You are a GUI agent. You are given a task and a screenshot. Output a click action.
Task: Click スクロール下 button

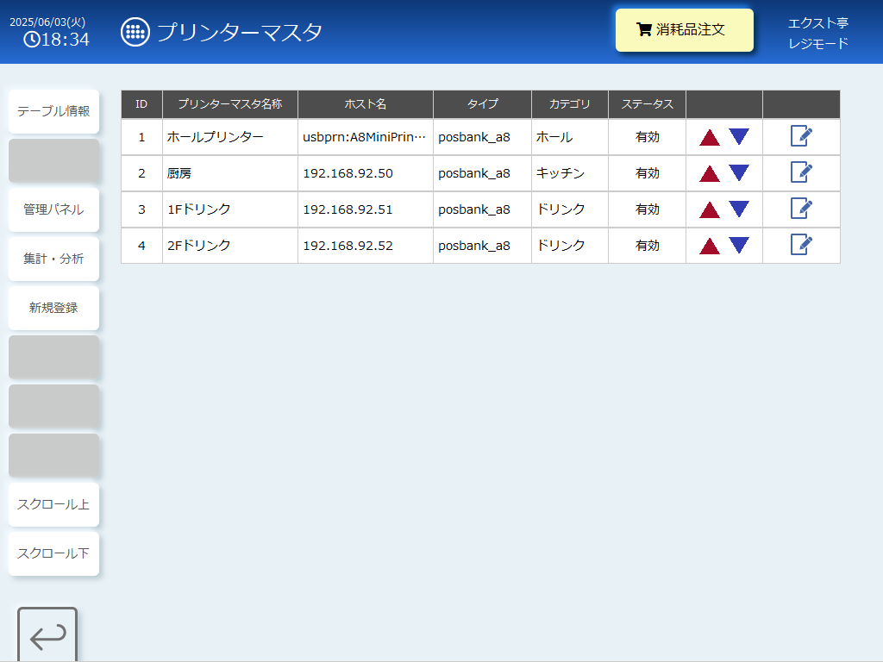click(53, 553)
